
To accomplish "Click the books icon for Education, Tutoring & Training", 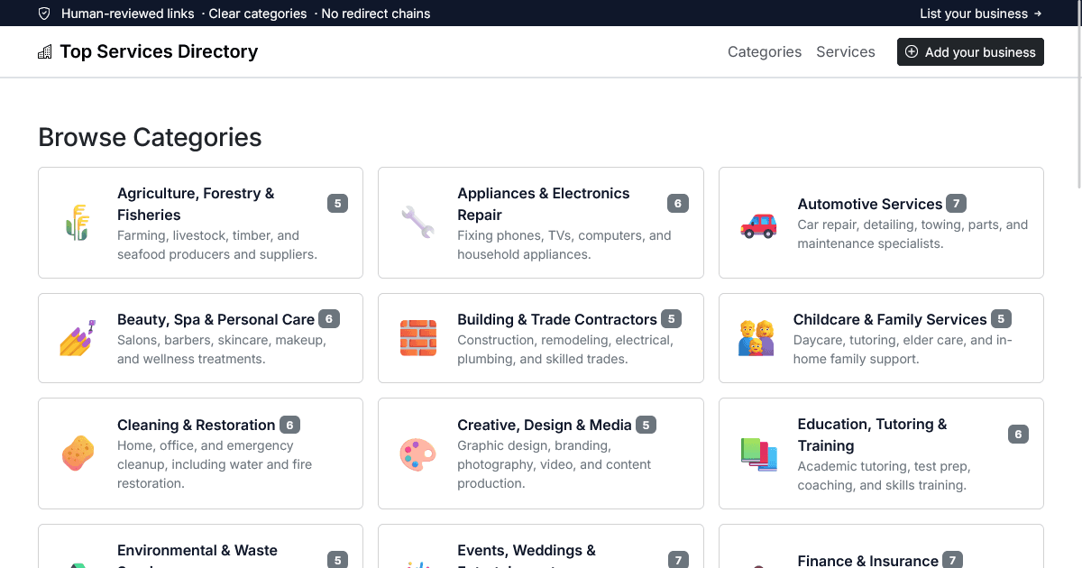I will pos(758,453).
